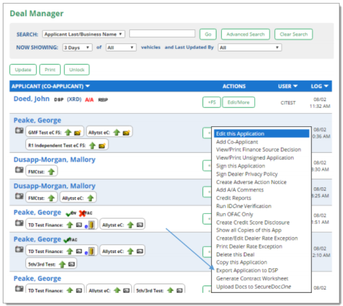343x306 pixels.
Task: Open the Doed, John applicant link
Action: coord(31,99)
